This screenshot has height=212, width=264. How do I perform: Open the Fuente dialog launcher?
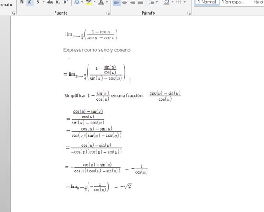pos(108,13)
